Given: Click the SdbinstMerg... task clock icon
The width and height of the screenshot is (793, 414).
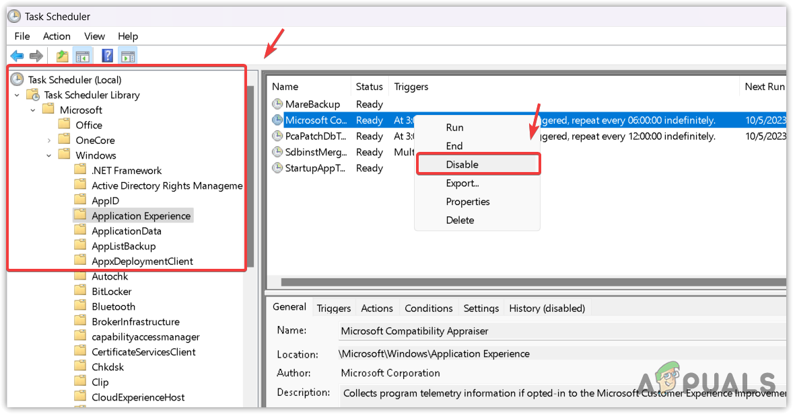Looking at the screenshot, I should click(277, 152).
